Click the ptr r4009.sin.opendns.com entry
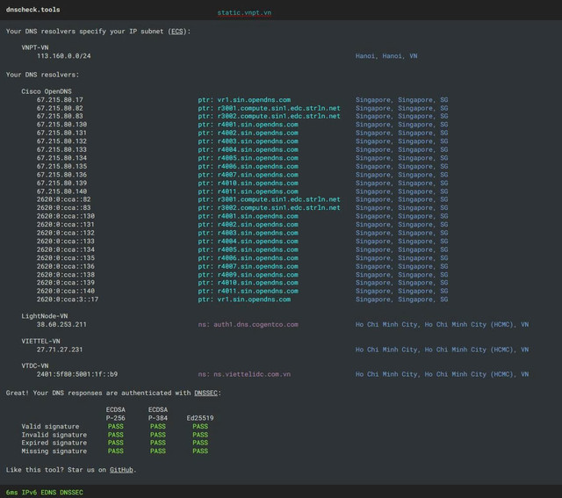Screen dimensions: 562x498 click(248, 275)
